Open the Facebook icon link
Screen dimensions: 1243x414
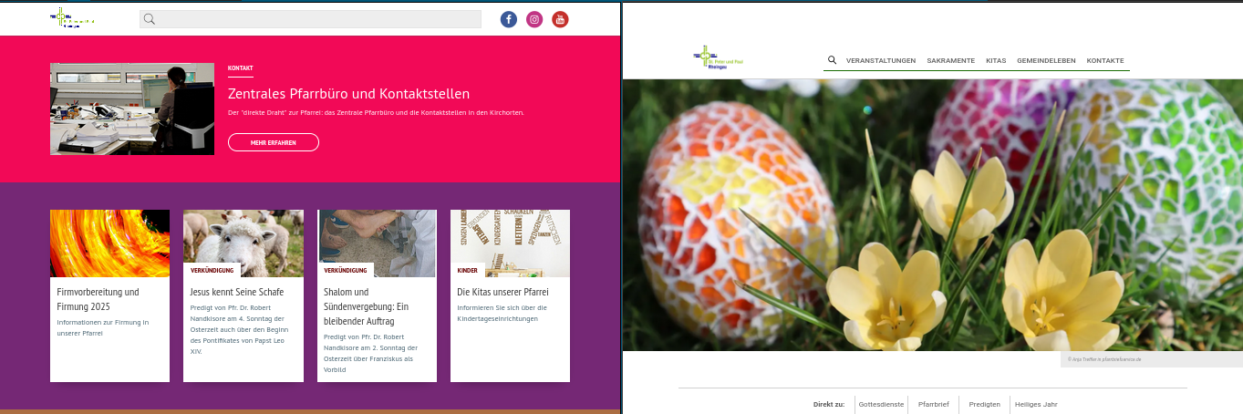click(509, 19)
